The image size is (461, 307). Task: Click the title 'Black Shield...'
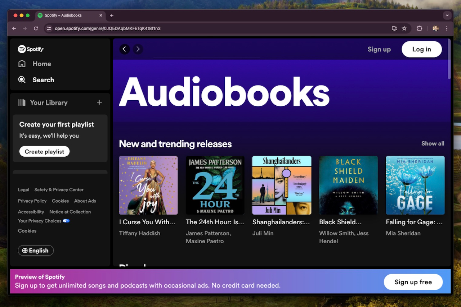tap(340, 222)
